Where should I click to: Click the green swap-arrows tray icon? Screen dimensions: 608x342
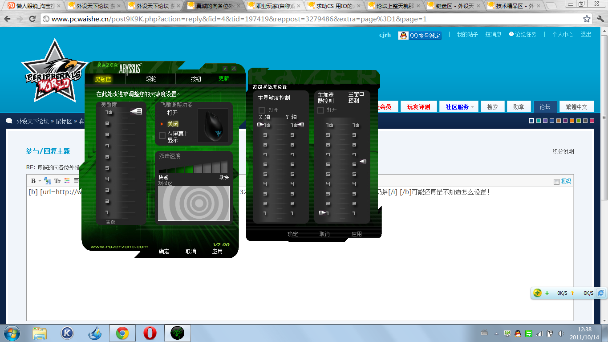[x=528, y=333]
